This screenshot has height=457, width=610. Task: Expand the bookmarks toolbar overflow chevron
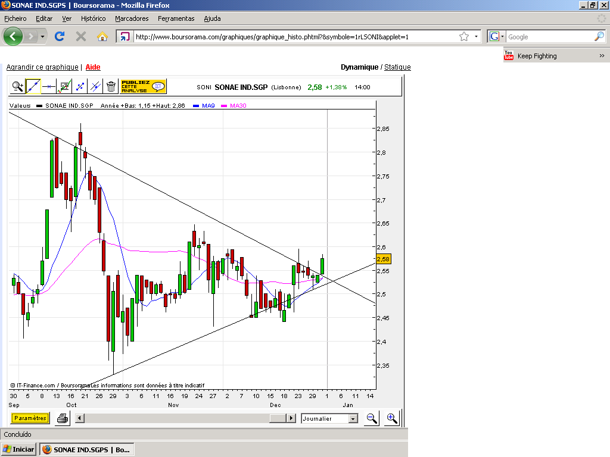point(602,55)
